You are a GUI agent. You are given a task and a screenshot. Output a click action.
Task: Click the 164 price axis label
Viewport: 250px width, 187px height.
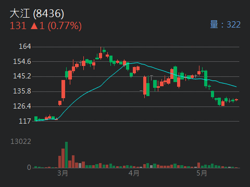[25, 46]
